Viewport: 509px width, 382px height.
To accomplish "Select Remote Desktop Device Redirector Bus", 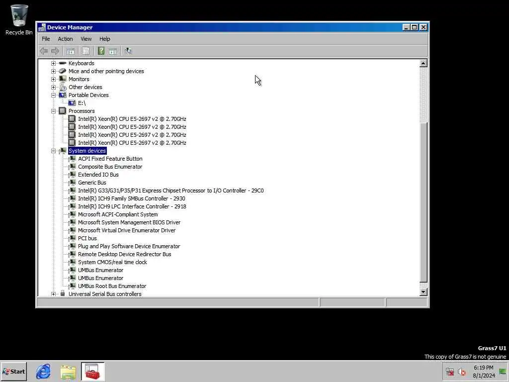I will (124, 254).
